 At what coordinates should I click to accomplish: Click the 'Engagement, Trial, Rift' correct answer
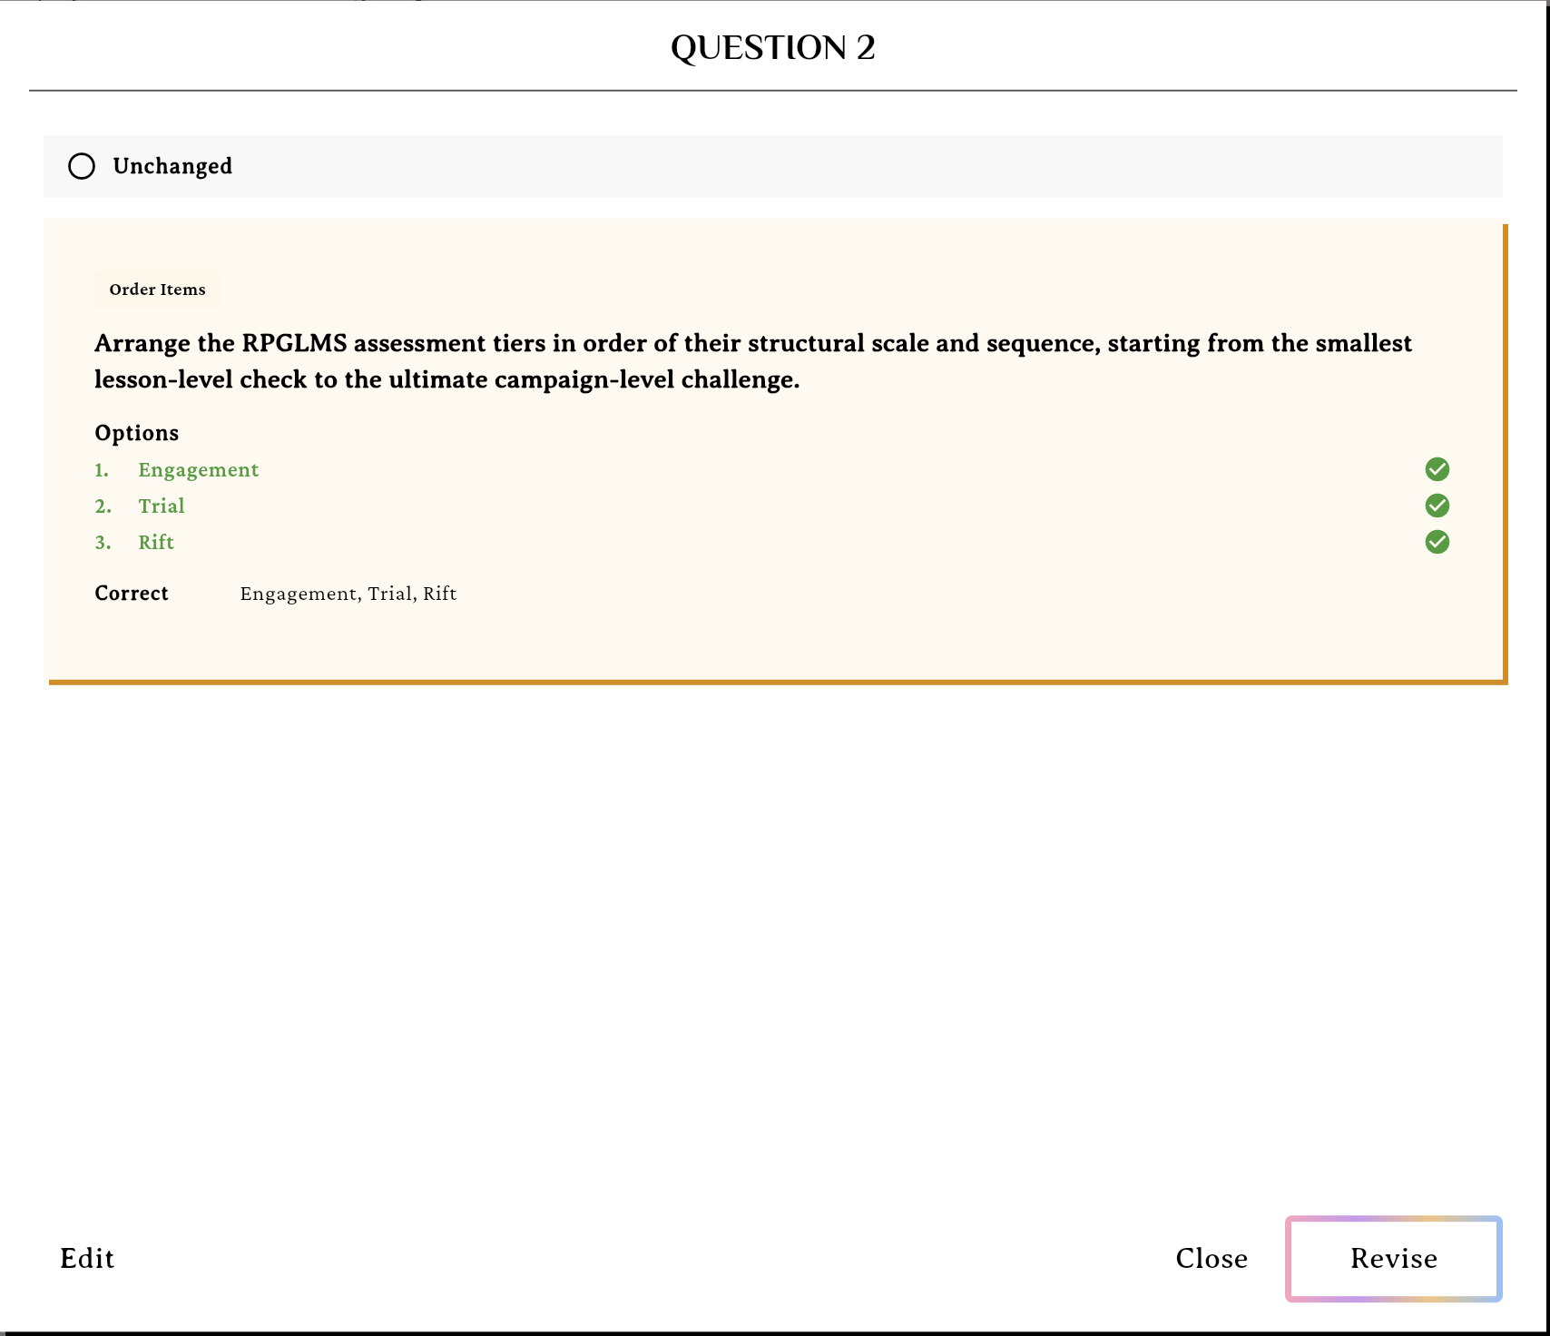(x=348, y=594)
